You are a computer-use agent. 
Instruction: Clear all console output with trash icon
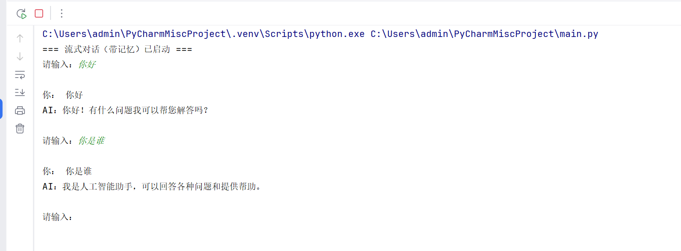click(20, 129)
